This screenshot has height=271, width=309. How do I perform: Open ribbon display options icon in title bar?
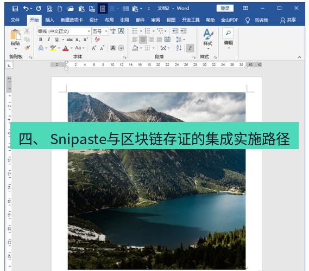click(245, 8)
